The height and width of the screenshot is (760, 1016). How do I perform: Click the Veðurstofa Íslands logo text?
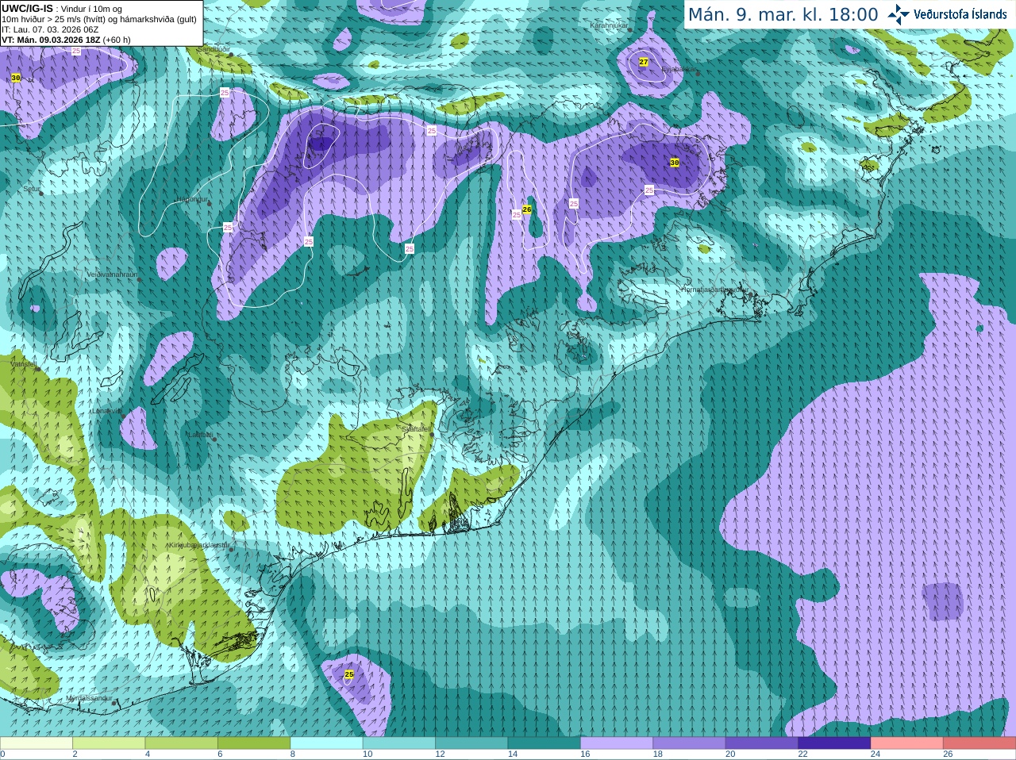coord(960,14)
